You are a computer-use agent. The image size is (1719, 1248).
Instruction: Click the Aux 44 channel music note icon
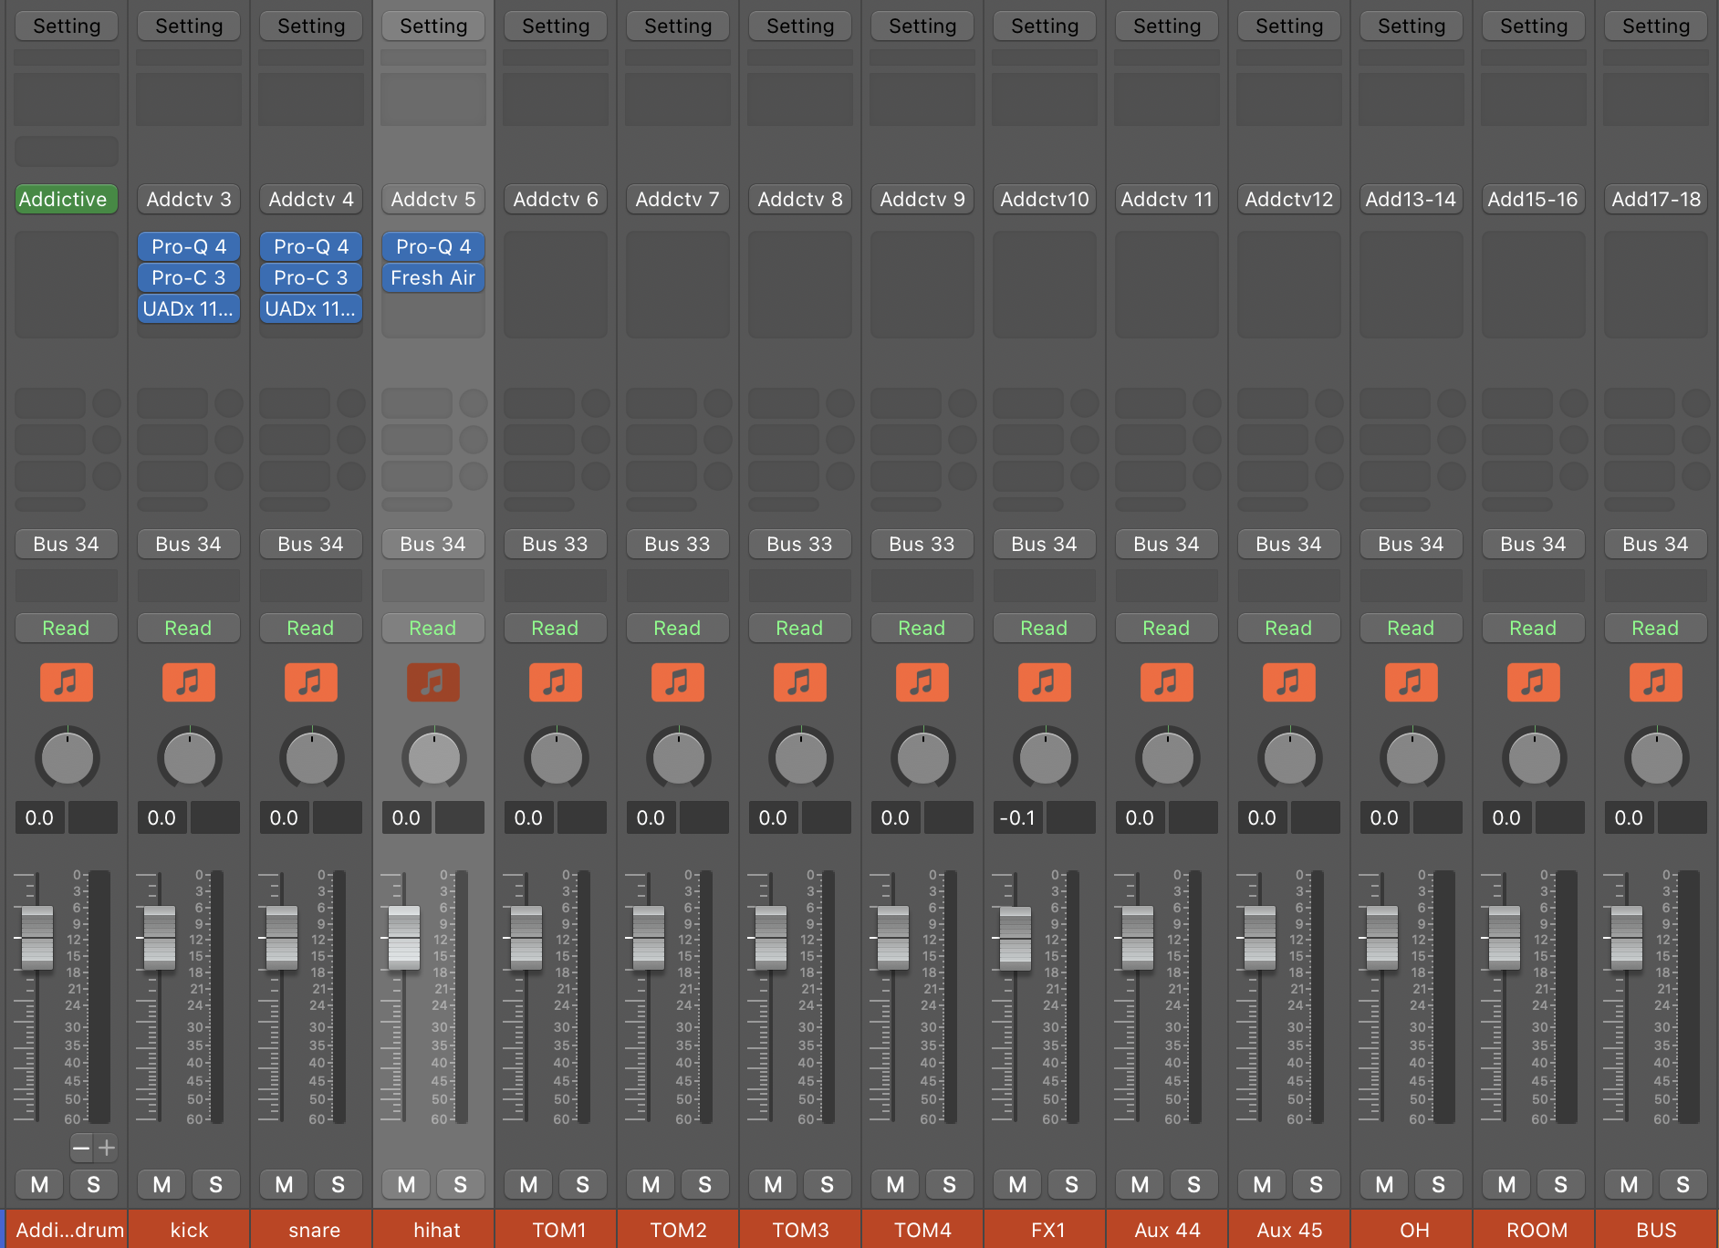[x=1167, y=682]
